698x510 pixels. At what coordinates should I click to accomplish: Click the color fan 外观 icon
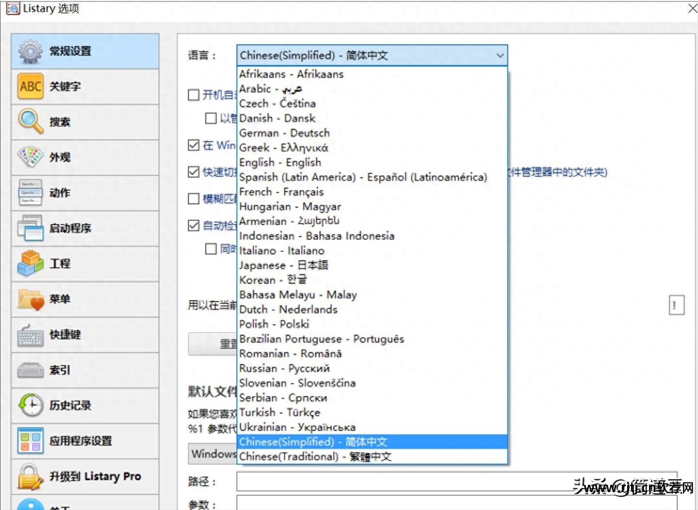point(31,157)
